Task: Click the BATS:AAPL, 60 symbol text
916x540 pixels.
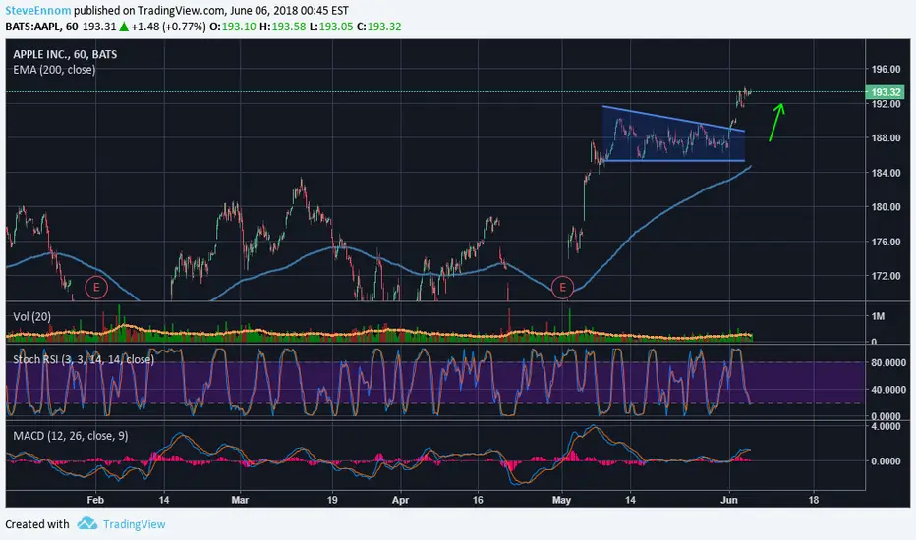Action: (41, 27)
